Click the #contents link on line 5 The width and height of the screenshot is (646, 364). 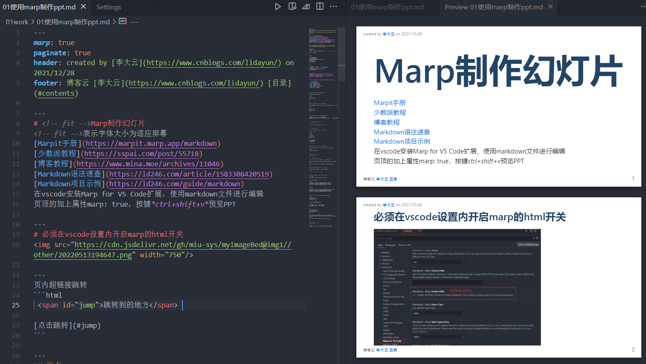click(x=56, y=94)
